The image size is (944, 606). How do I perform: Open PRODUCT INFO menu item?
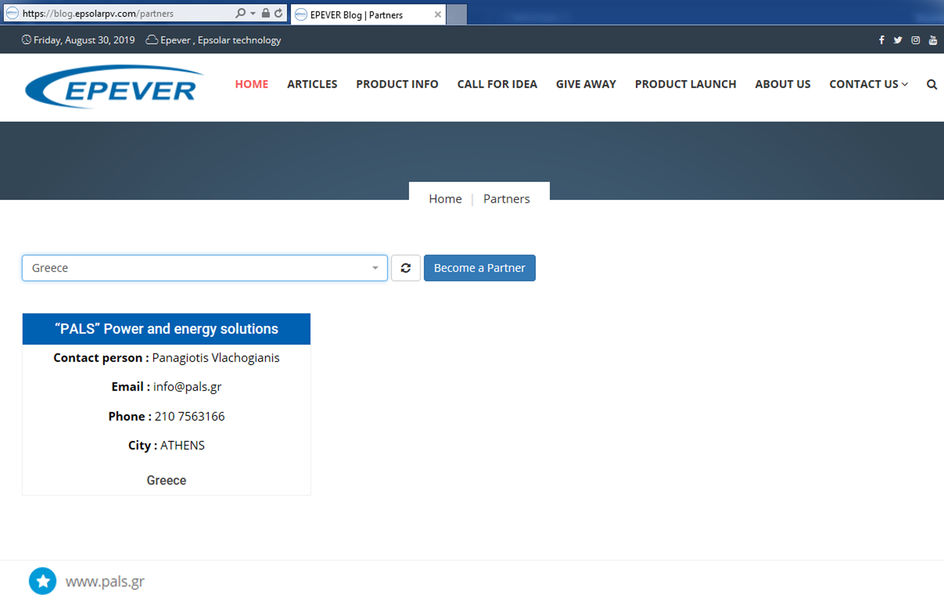[397, 84]
